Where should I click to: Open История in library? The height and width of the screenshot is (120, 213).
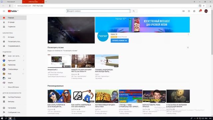click(x=13, y=37)
